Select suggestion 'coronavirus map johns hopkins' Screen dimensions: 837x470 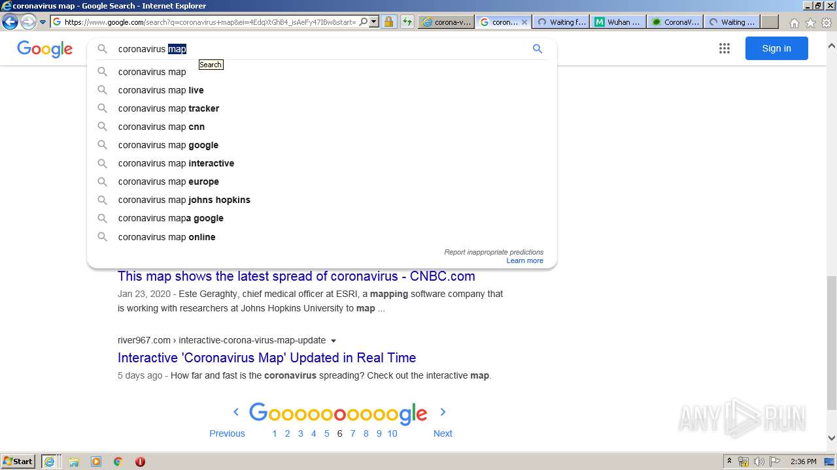[x=322, y=200]
